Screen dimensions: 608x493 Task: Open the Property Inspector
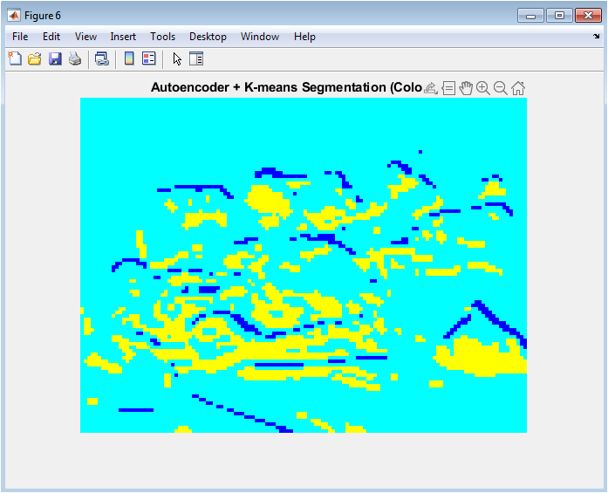196,58
